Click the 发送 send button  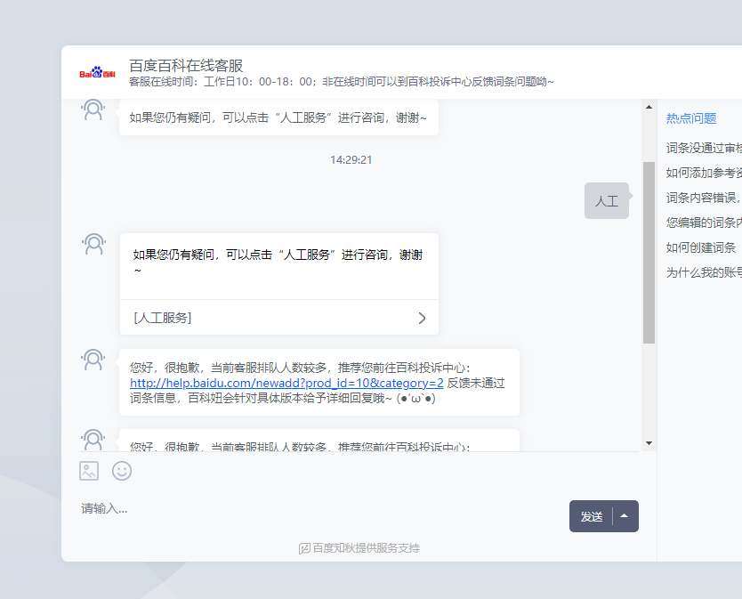click(592, 516)
